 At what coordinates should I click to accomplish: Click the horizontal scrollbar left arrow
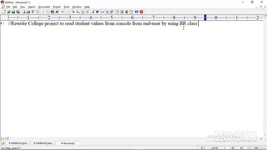[4, 139]
